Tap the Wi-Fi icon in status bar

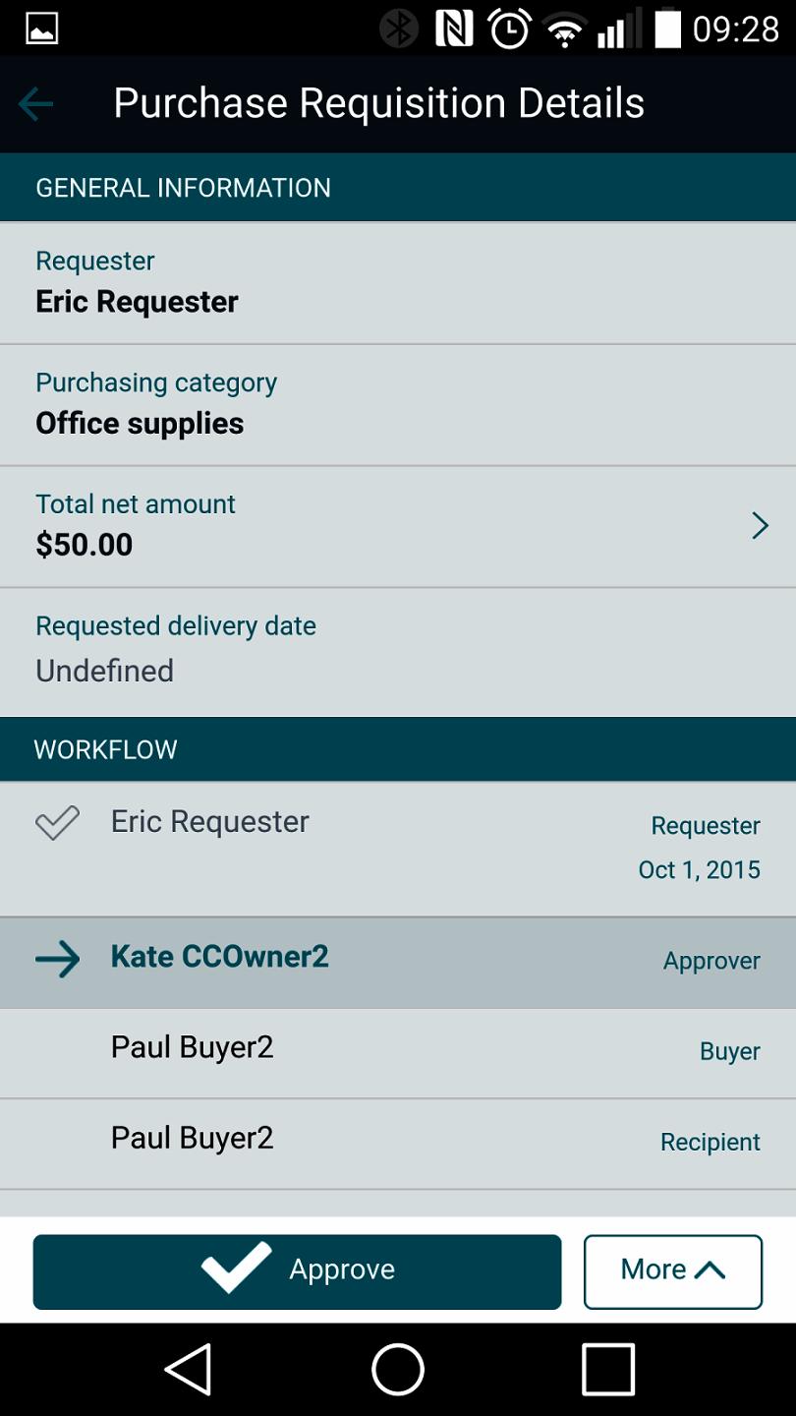click(564, 29)
